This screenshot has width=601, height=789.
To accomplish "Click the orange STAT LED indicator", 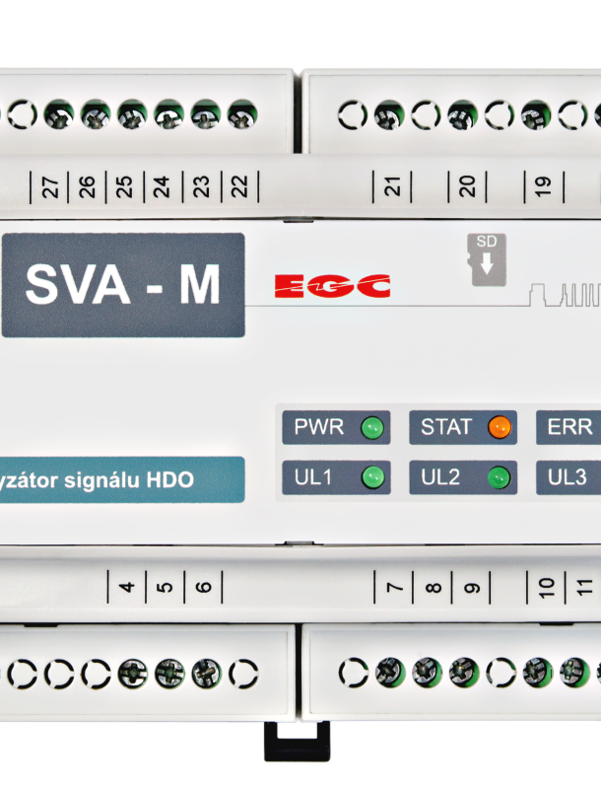I will 500,428.
